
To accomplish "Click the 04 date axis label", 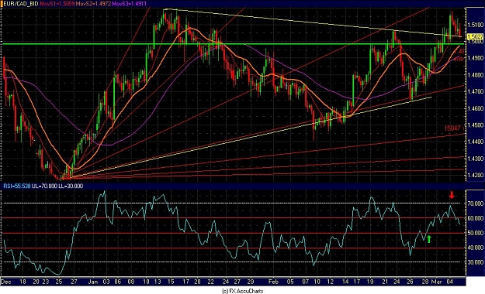I will tap(449, 282).
